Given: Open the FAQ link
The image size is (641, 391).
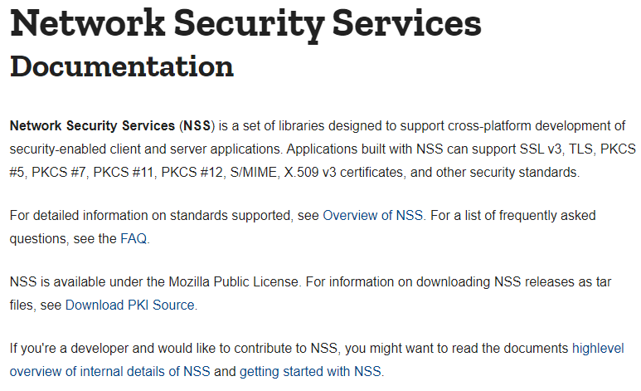Looking at the screenshot, I should pyautogui.click(x=134, y=239).
